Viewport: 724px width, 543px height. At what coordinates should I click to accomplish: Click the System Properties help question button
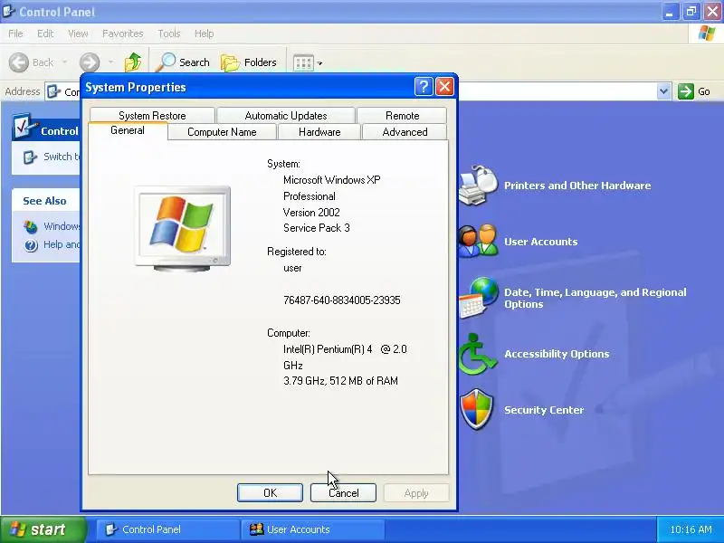(x=424, y=86)
